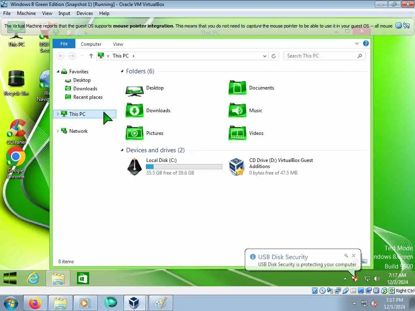
Task: Open explorer Help question mark icon
Action: click(x=366, y=44)
